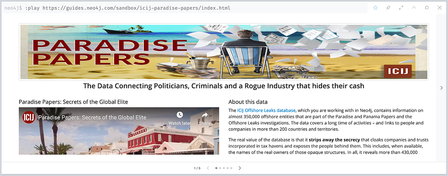Go to the next page in bottom pagination
The image size is (448, 176).
(x=240, y=168)
